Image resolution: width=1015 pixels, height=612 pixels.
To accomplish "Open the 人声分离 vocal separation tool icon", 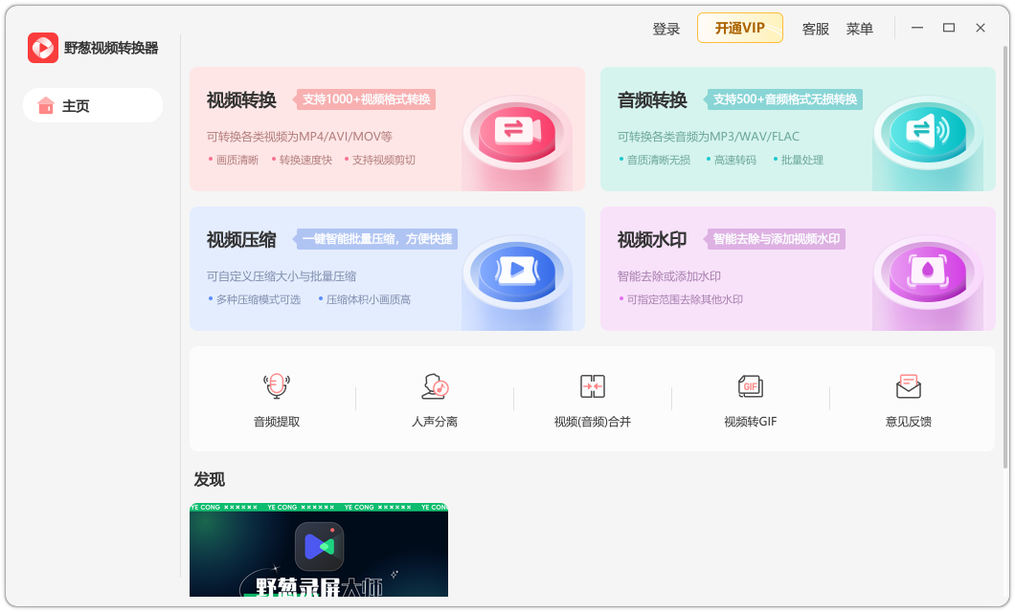I will coord(436,385).
